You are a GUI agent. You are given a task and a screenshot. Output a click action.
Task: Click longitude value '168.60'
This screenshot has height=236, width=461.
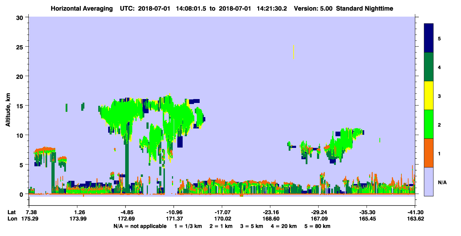point(270,219)
